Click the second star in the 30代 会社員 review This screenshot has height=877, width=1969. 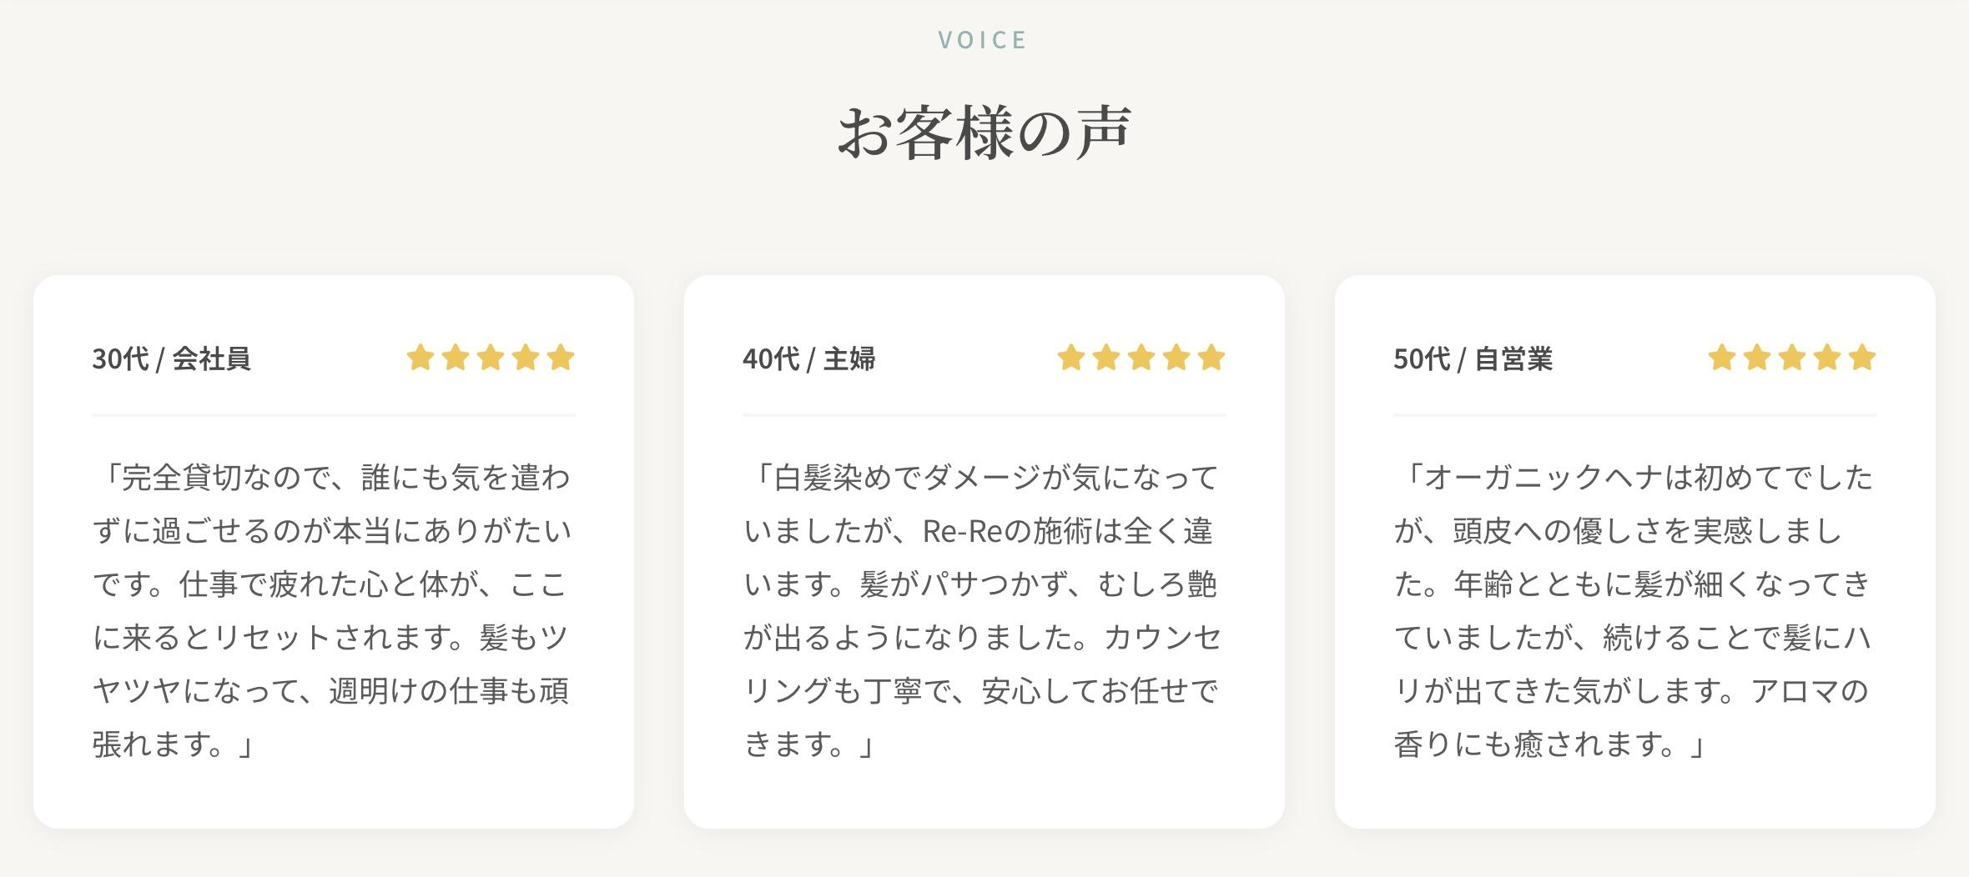click(x=456, y=358)
